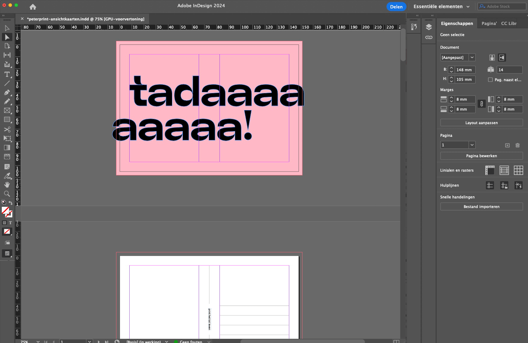Viewport: 528px width, 343px height.
Task: Select the Scissors tool
Action: [x=7, y=130]
